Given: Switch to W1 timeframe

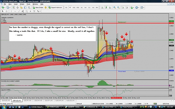Looking at the screenshot, I should pyautogui.click(x=93, y=8).
